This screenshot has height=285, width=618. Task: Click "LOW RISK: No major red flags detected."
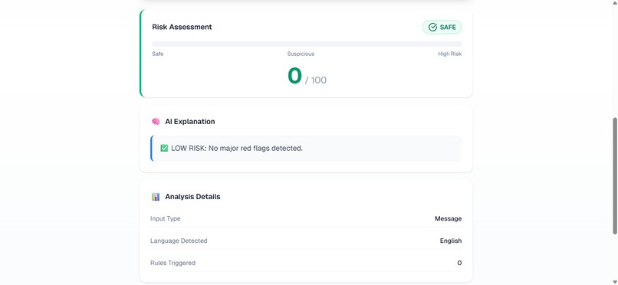tap(237, 149)
